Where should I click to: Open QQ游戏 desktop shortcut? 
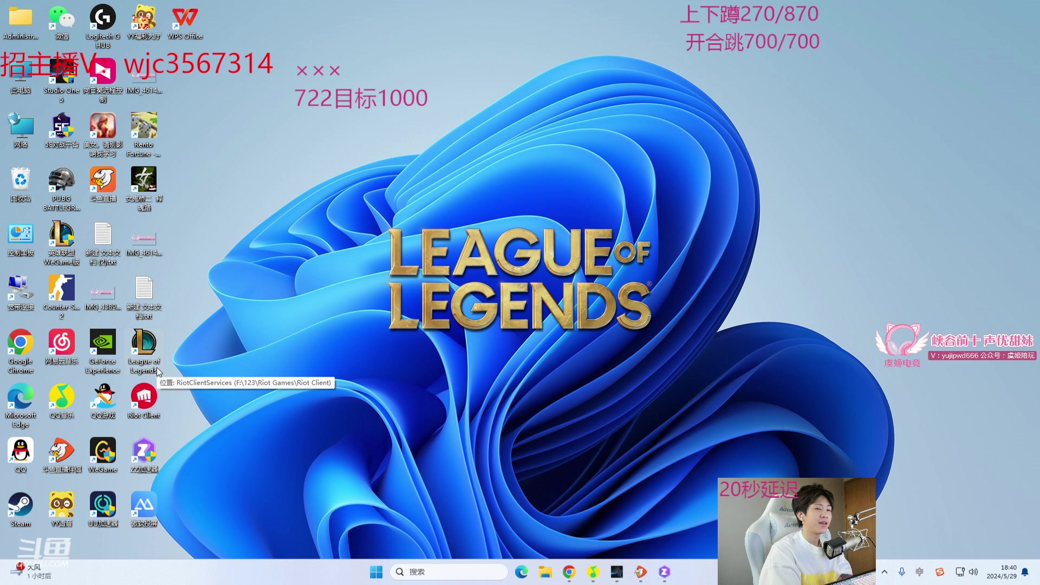[103, 401]
